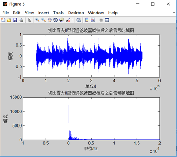Open the Tools menu
The height and width of the screenshot is (157, 177).
pos(59,13)
